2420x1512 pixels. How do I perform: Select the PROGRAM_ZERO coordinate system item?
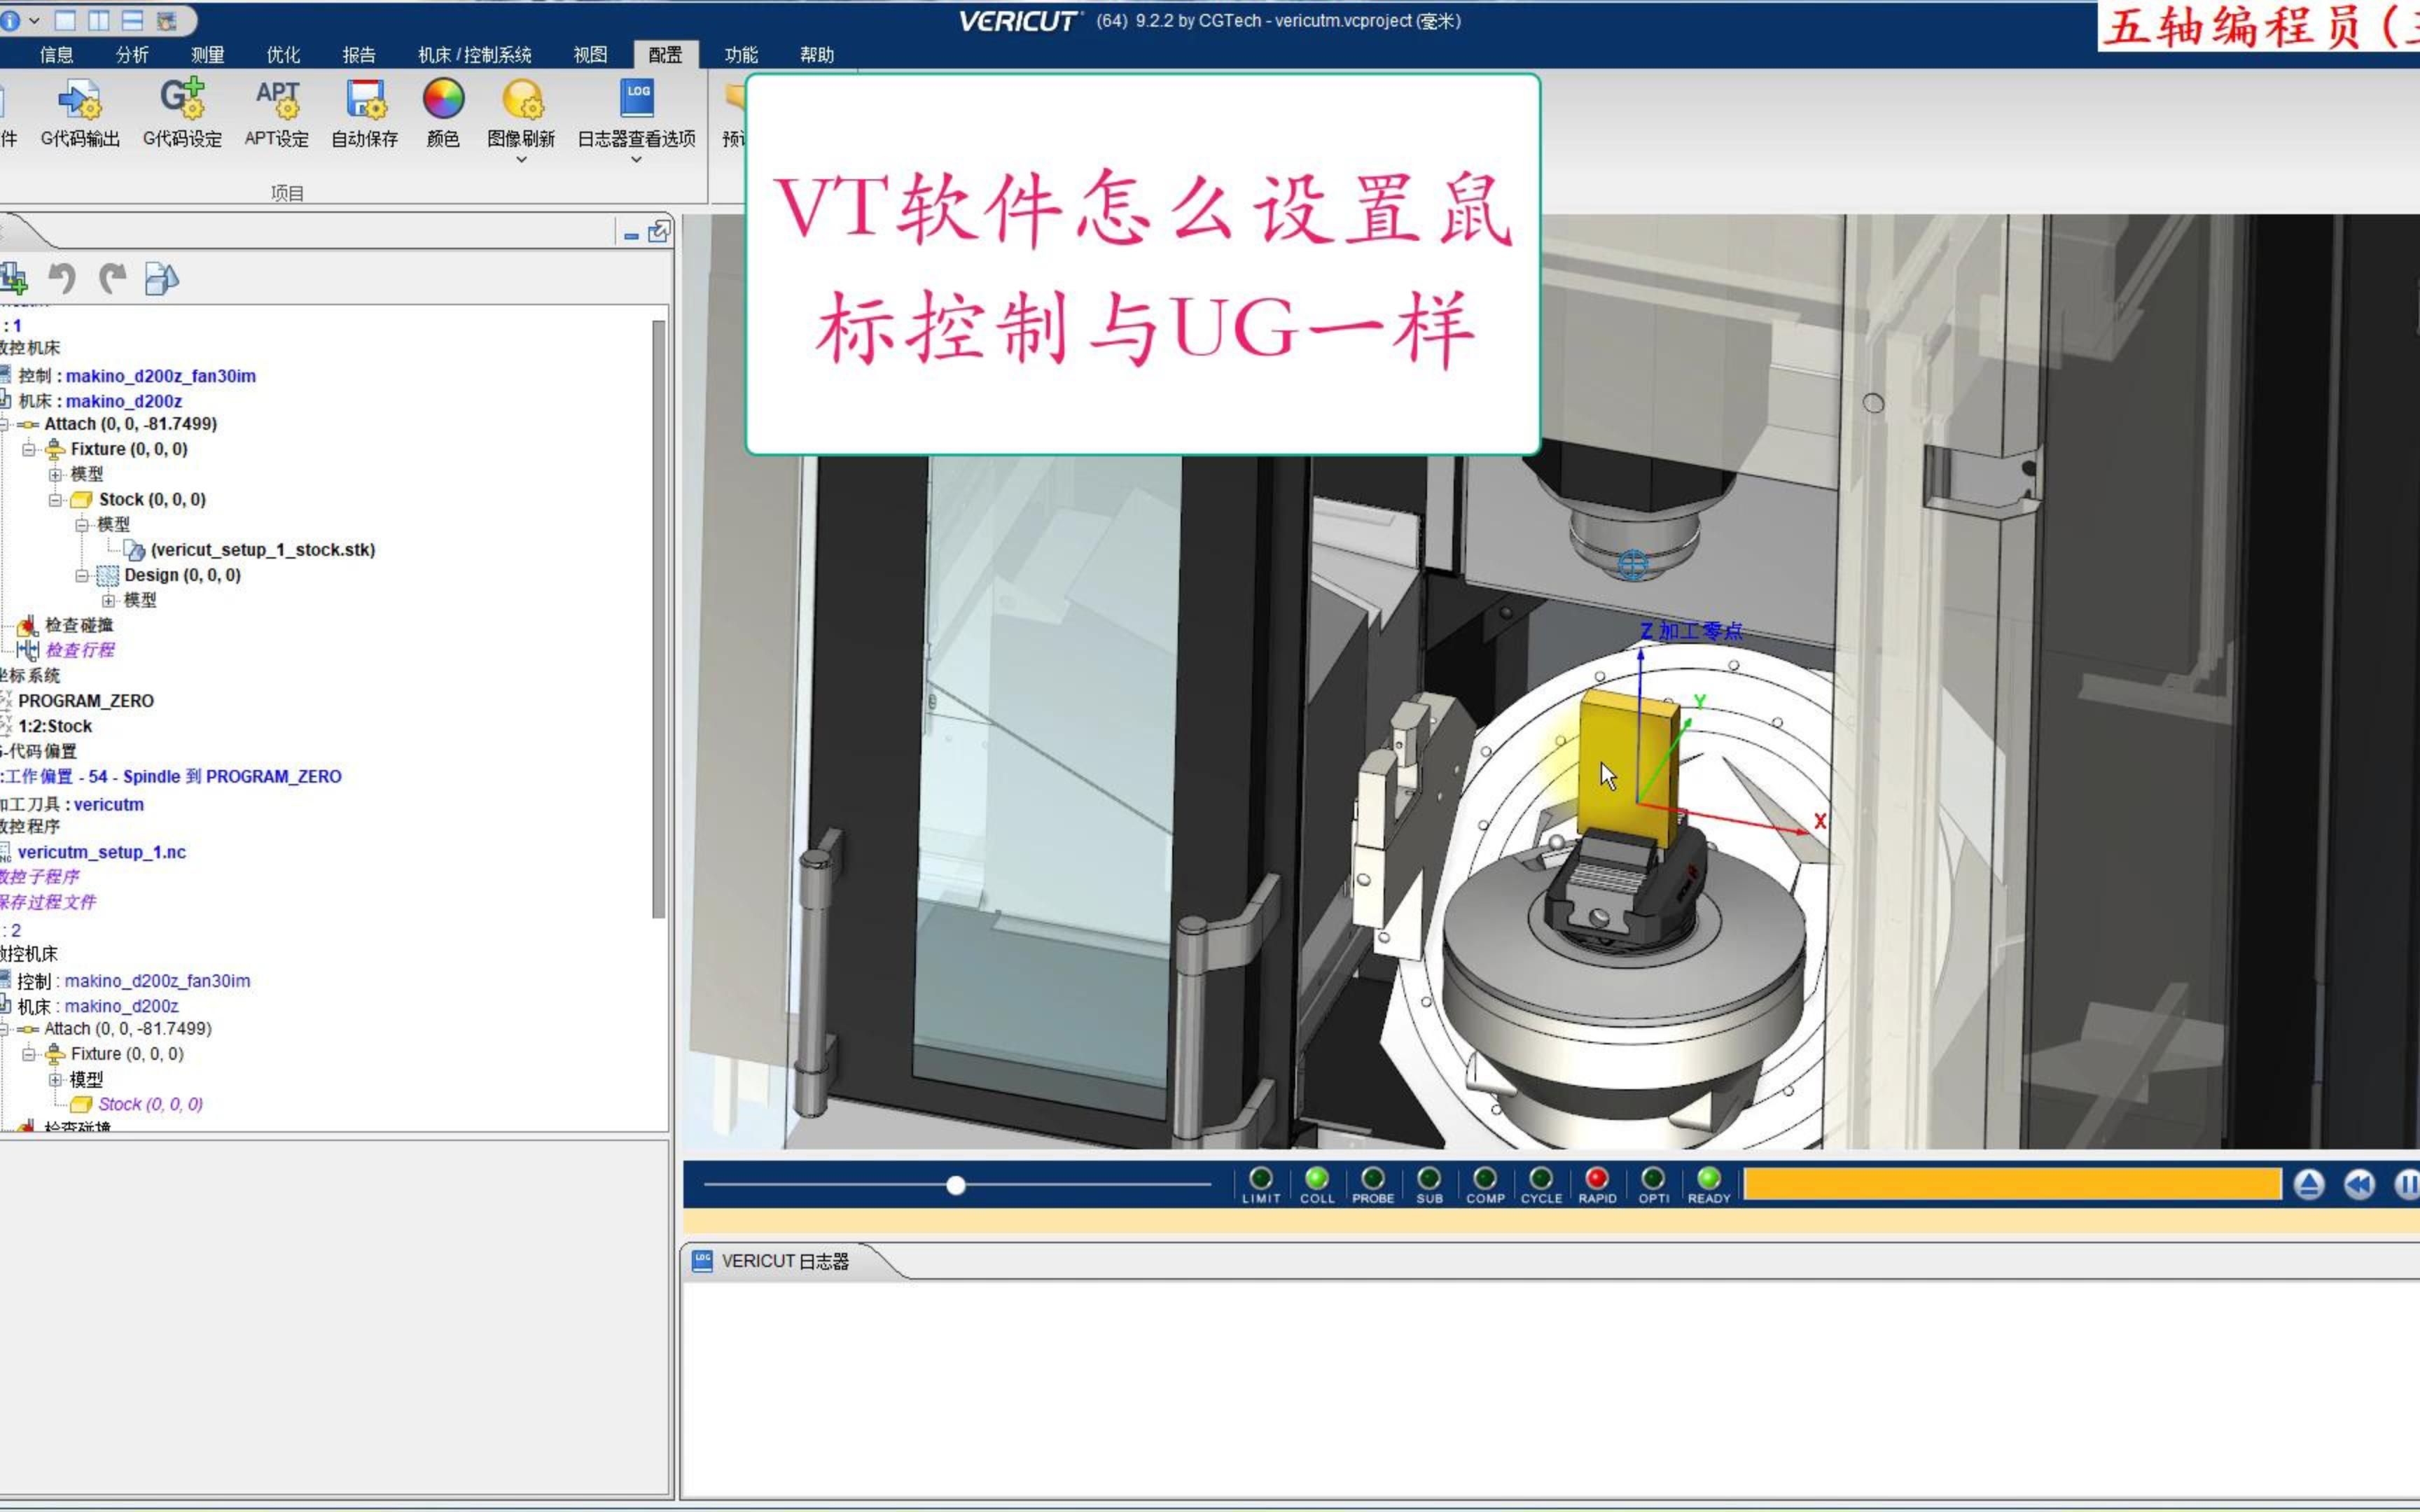coord(86,701)
